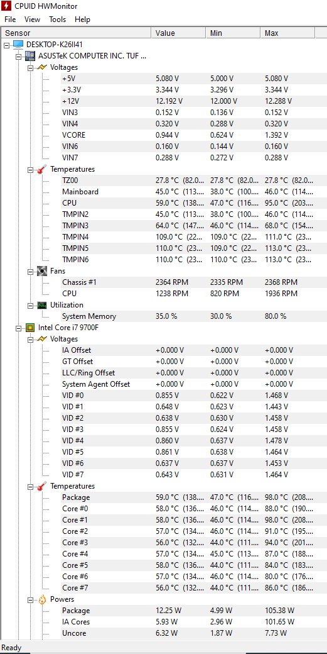Collapse the ASUSTeK COMPUTER INC. node
The width and height of the screenshot is (327, 654).
point(18,56)
